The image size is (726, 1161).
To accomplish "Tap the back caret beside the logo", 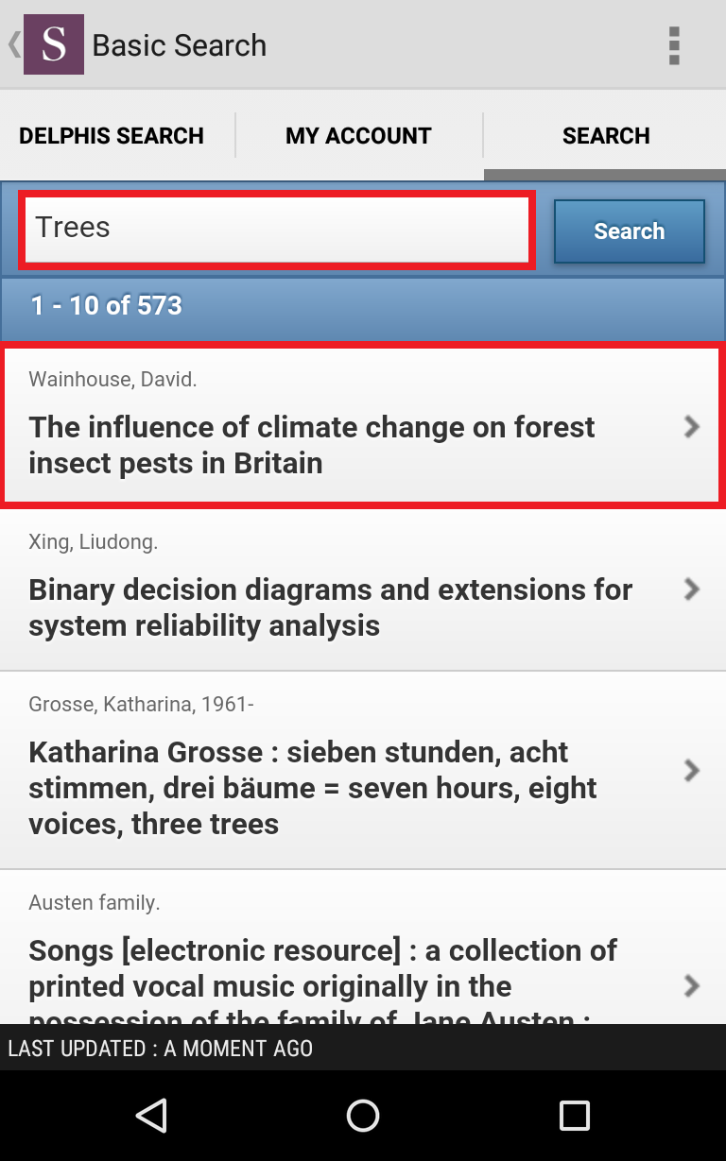I will coord(13,44).
